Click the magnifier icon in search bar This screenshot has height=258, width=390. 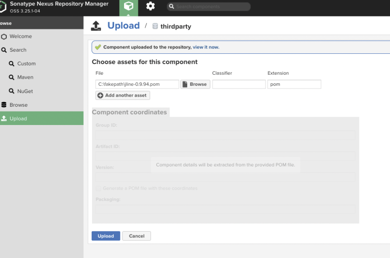[x=171, y=7]
